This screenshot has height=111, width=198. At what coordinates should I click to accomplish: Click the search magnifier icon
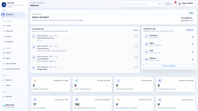coord(124,4)
